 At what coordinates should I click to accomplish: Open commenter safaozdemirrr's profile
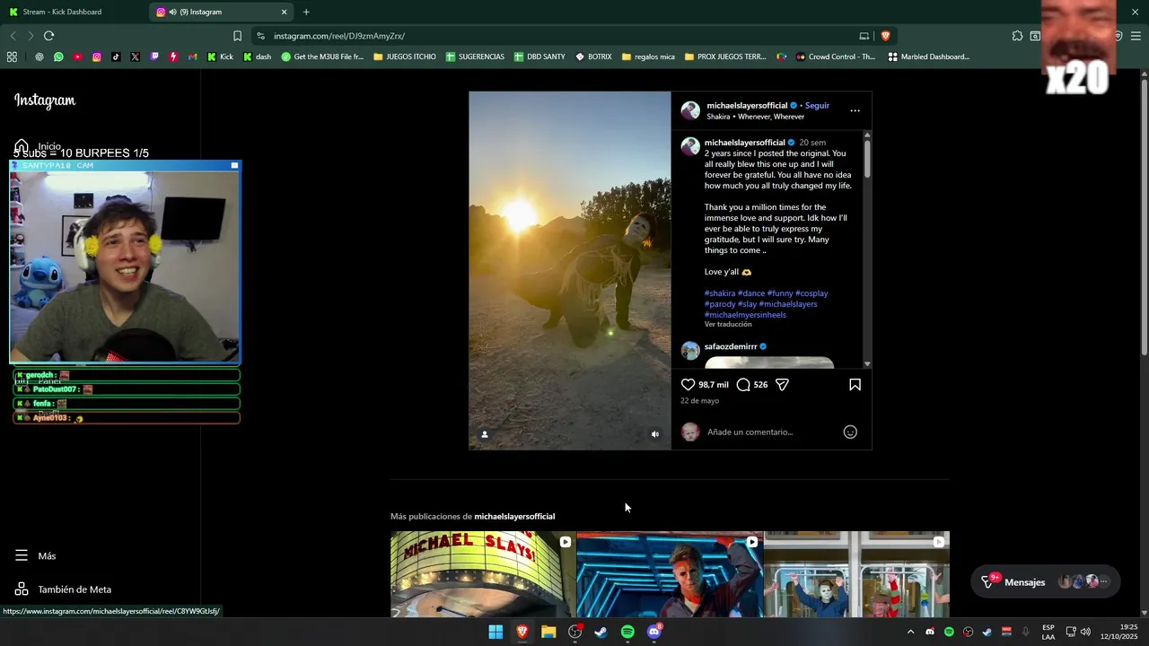coord(731,346)
